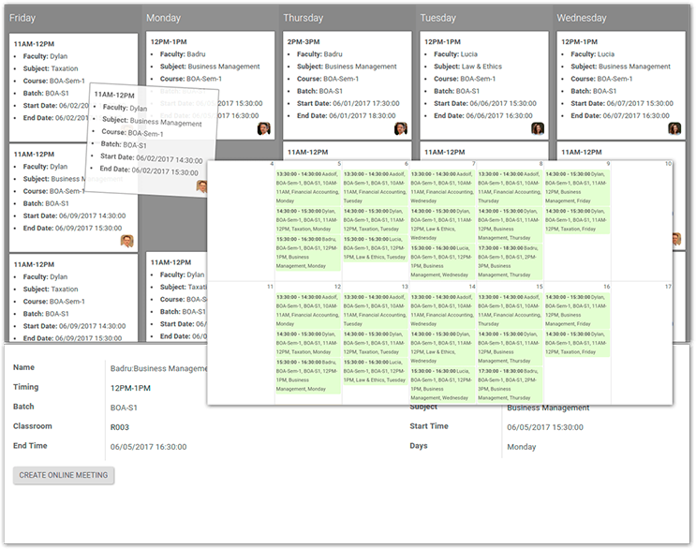Select the Tuesday column header
The width and height of the screenshot is (696, 549).
point(437,18)
